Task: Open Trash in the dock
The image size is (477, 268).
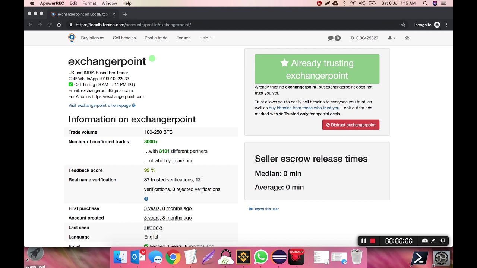Action: click(357, 257)
